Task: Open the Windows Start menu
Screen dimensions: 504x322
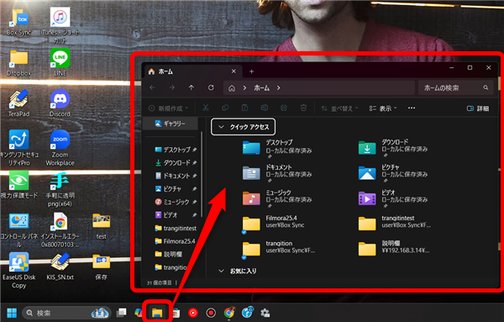Action: click(12, 313)
